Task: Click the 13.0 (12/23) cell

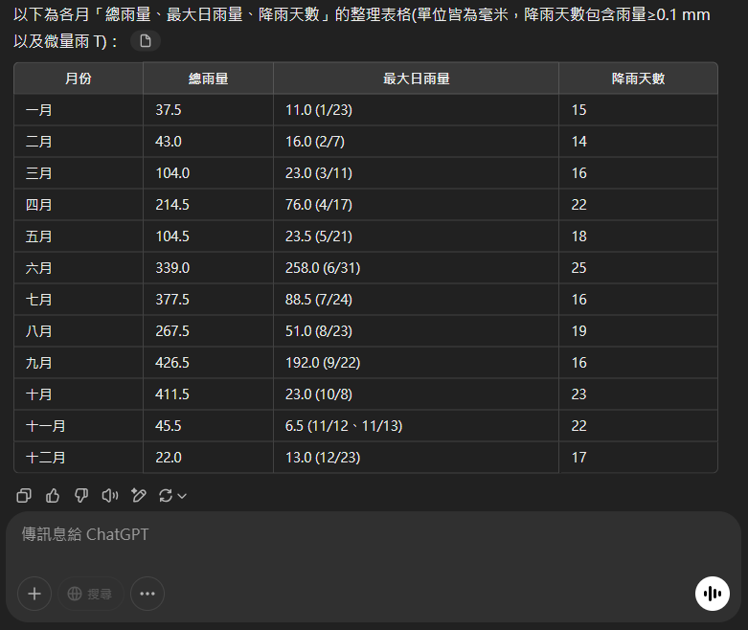Action: pyautogui.click(x=417, y=458)
